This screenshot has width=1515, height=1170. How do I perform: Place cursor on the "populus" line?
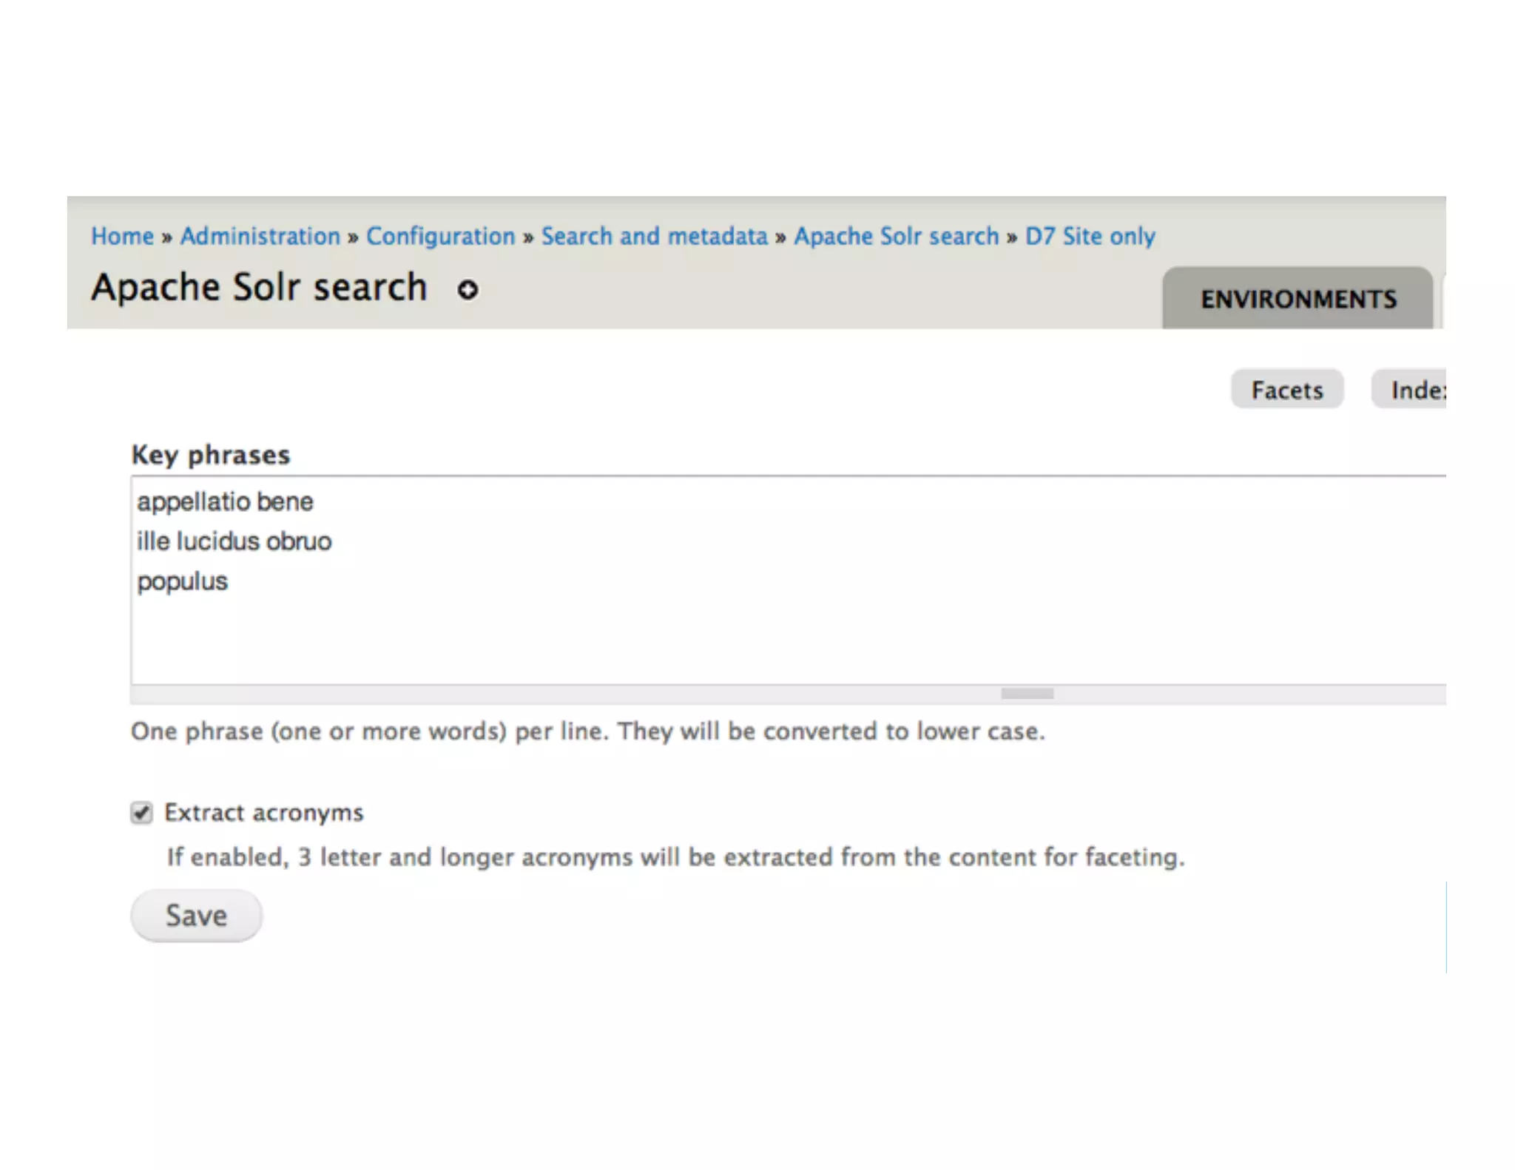tap(182, 581)
